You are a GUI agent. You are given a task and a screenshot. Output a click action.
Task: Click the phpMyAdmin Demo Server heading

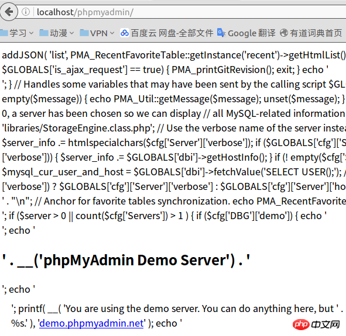click(x=126, y=260)
